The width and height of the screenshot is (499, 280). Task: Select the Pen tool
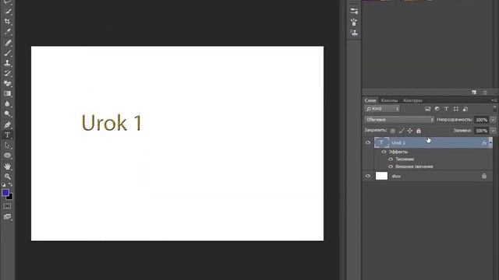point(8,124)
